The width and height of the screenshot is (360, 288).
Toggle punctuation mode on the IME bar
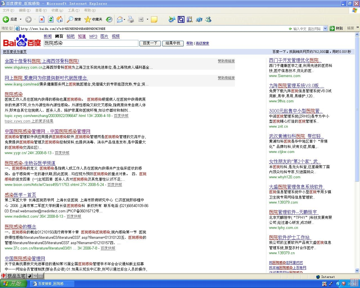click(35, 276)
